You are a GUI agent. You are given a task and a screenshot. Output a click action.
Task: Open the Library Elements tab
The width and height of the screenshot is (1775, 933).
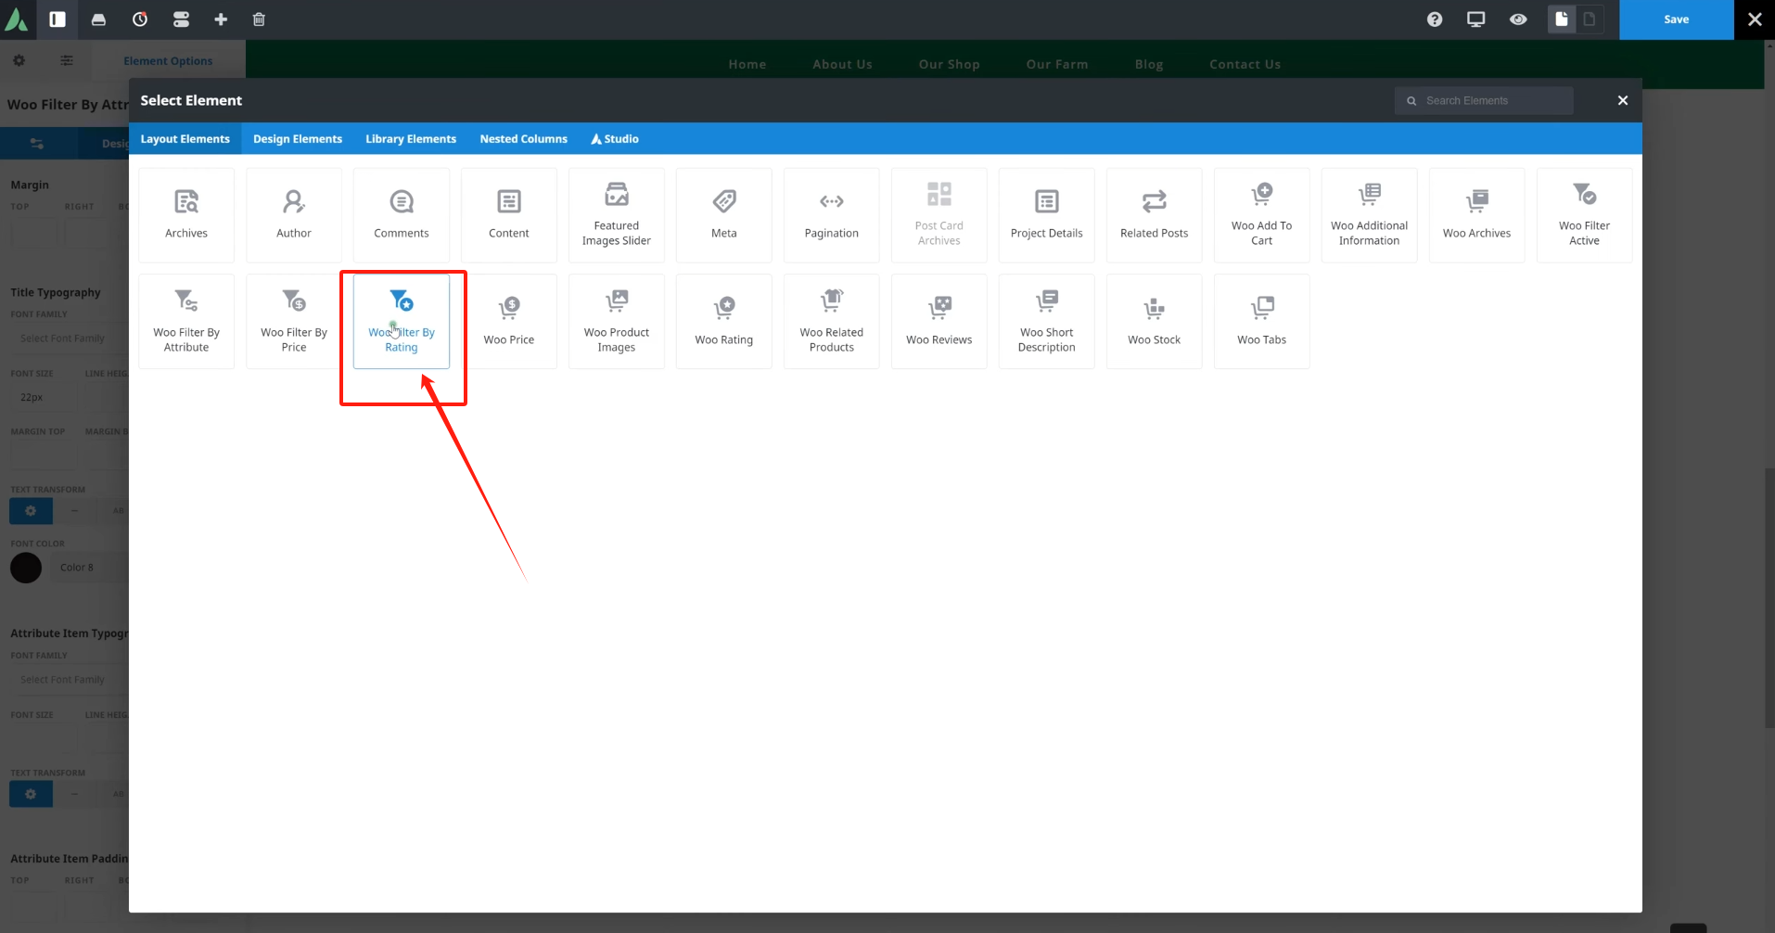coord(411,139)
